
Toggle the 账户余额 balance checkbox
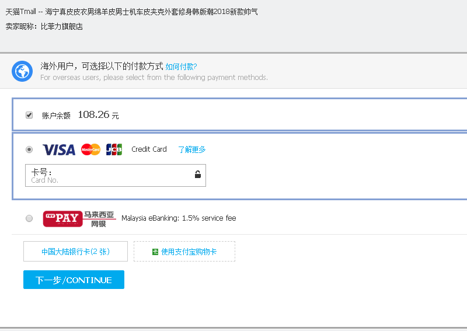coord(29,115)
